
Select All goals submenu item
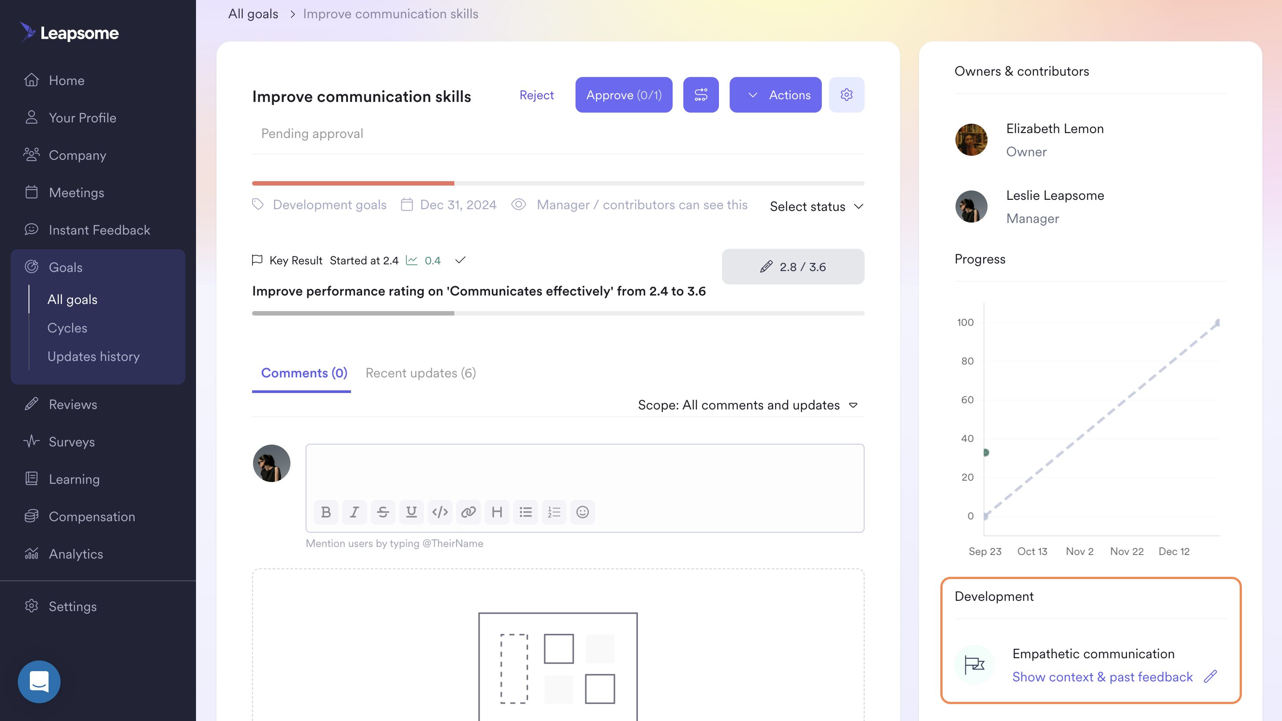click(72, 300)
